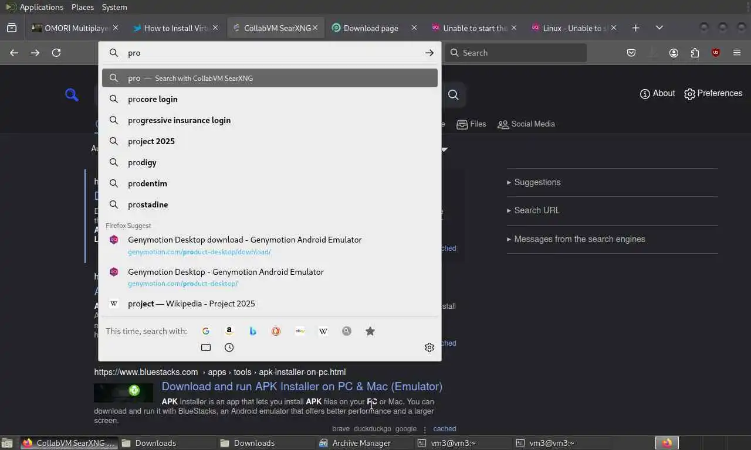Reload the current page
The width and height of the screenshot is (751, 450).
pyautogui.click(x=56, y=53)
